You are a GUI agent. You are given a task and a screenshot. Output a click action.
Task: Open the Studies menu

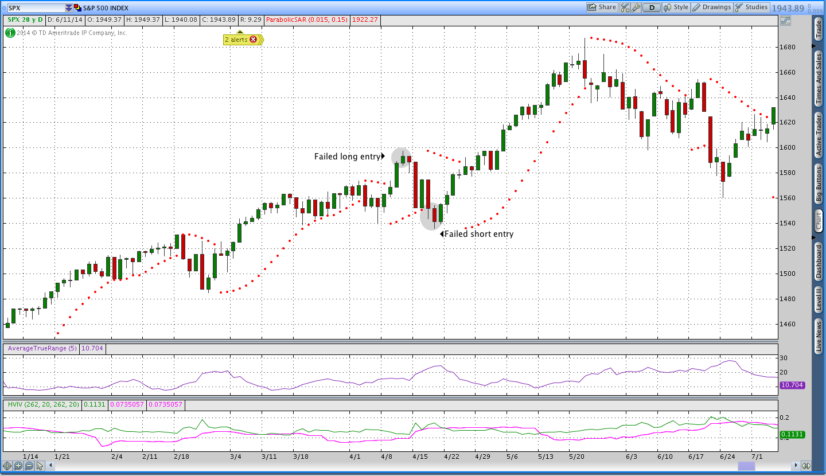752,7
